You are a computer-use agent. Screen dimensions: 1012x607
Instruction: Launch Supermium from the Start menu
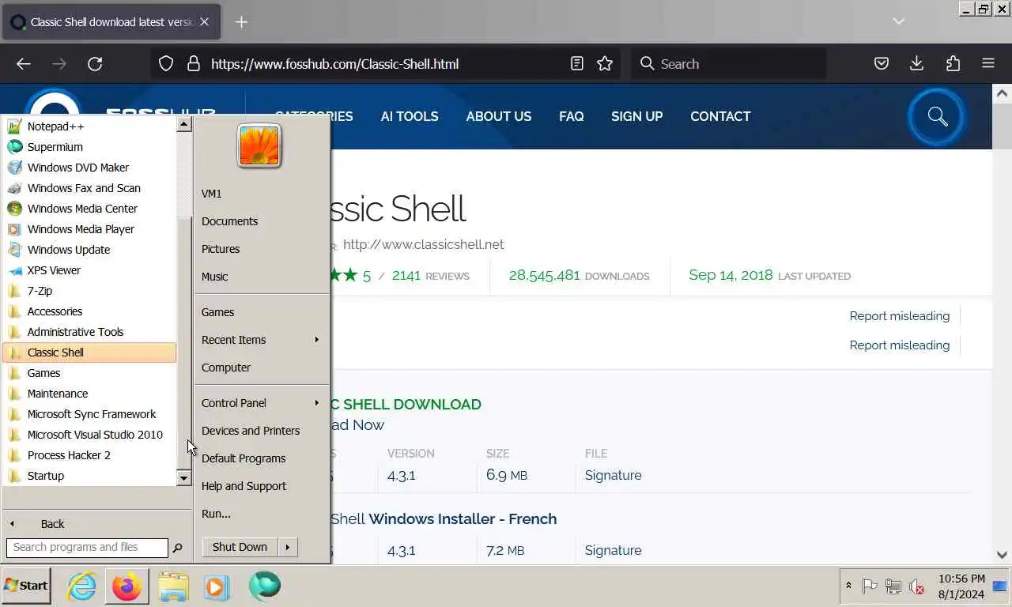(x=89, y=147)
